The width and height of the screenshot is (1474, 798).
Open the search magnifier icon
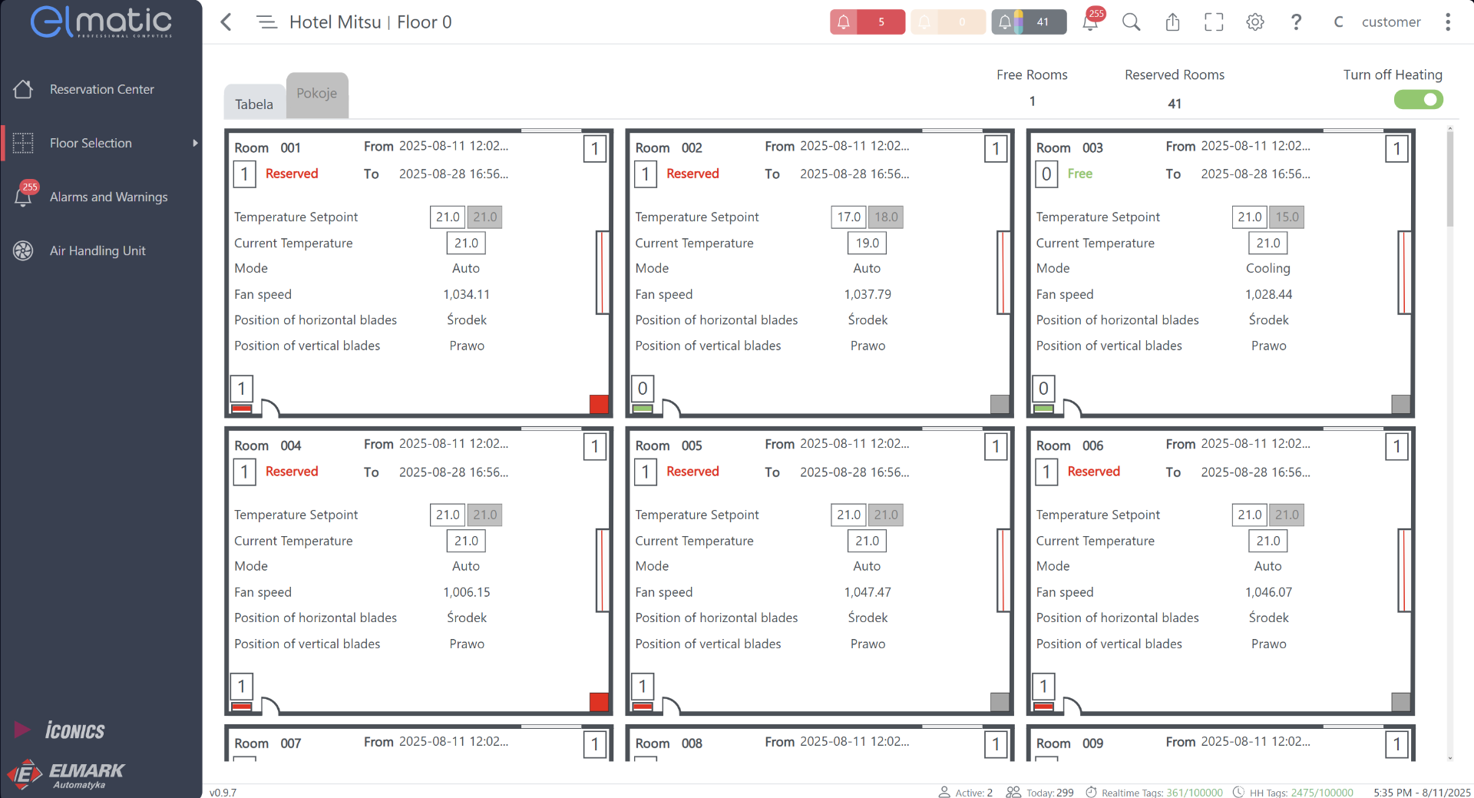pyautogui.click(x=1131, y=22)
